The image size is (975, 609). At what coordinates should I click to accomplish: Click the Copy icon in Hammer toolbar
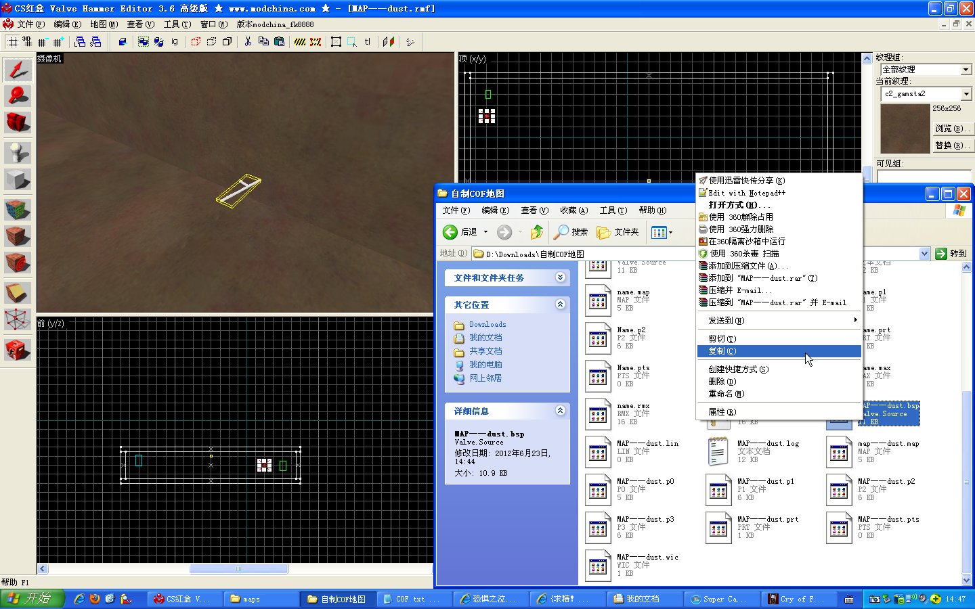tap(263, 42)
